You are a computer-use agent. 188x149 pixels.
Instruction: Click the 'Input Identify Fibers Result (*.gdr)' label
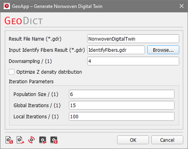pos(47,50)
